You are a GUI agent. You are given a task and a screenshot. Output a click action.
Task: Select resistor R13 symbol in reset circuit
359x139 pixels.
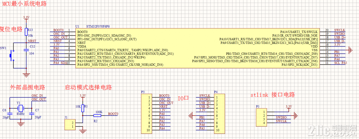pyautogui.click(x=26, y=32)
